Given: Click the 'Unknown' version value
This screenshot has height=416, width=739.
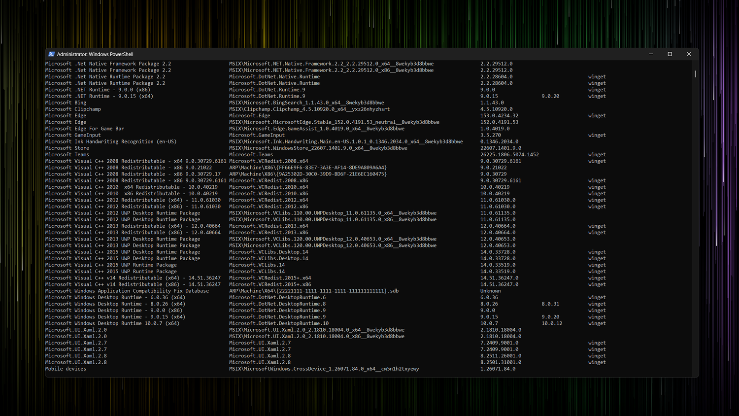Looking at the screenshot, I should pyautogui.click(x=490, y=291).
